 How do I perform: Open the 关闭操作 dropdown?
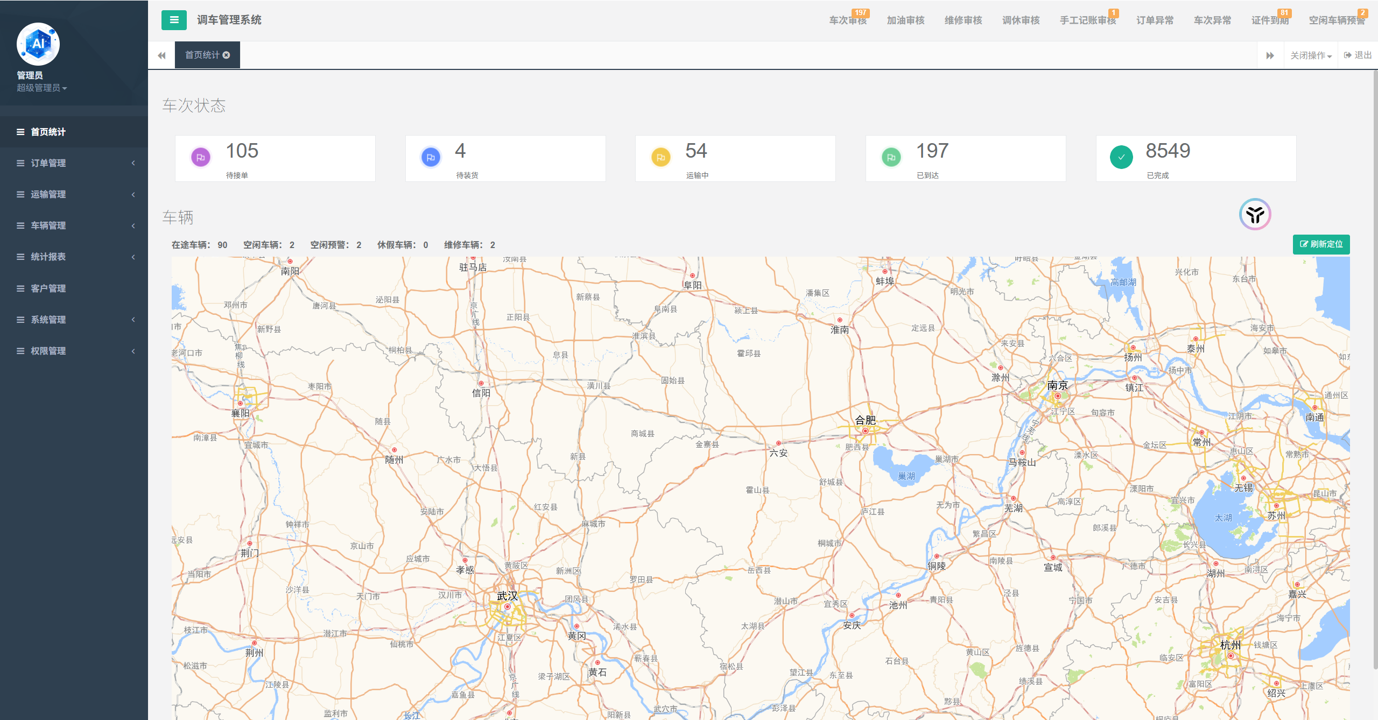pyautogui.click(x=1311, y=55)
